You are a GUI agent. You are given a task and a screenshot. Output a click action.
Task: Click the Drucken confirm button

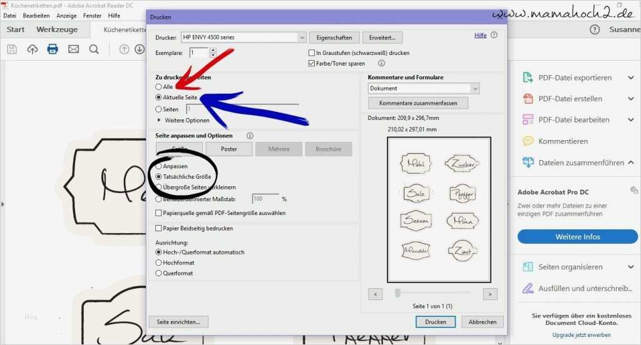pos(436,322)
